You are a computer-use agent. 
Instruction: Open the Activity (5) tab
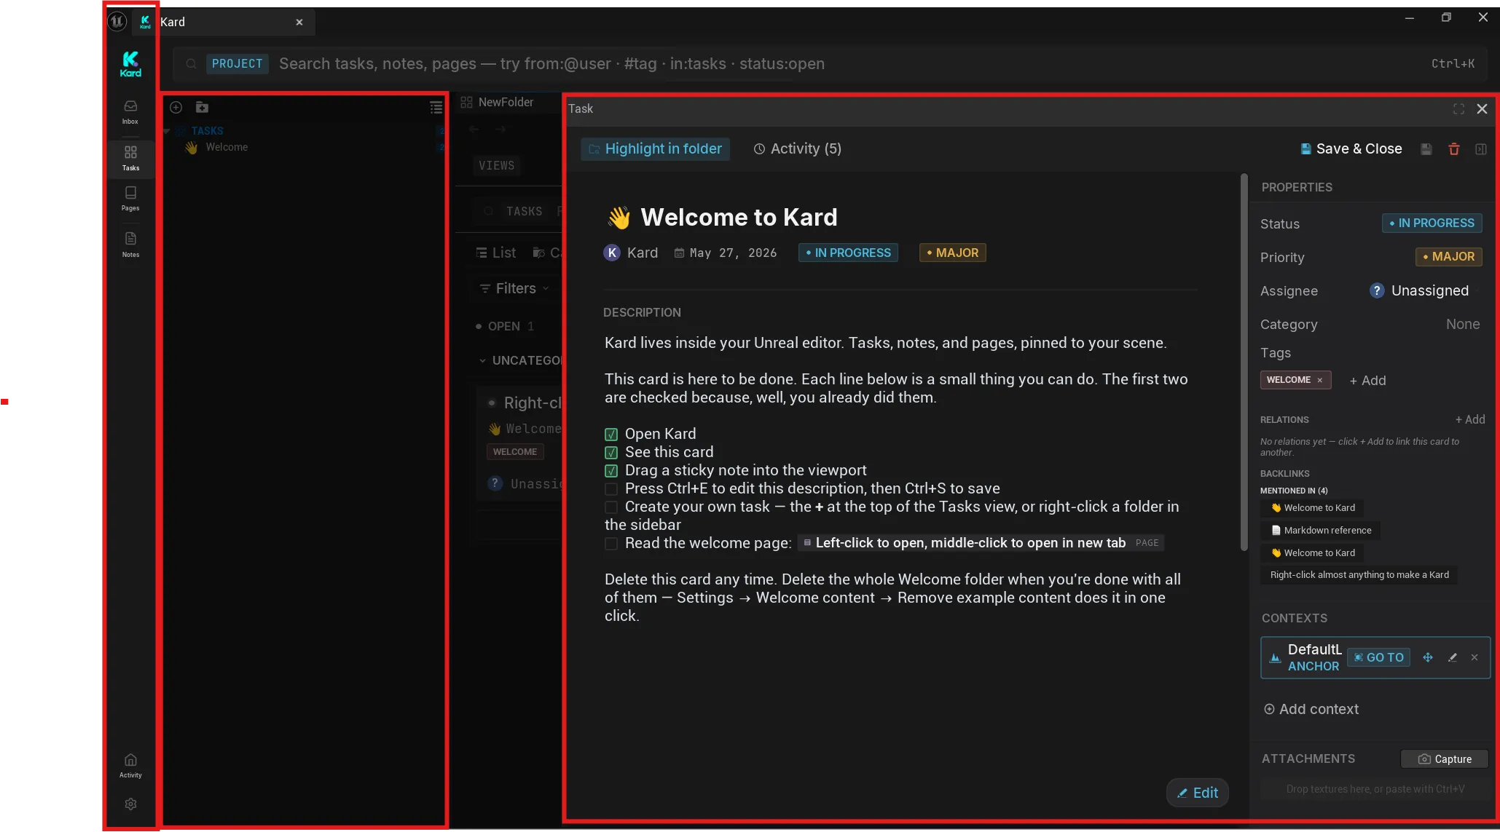click(797, 149)
